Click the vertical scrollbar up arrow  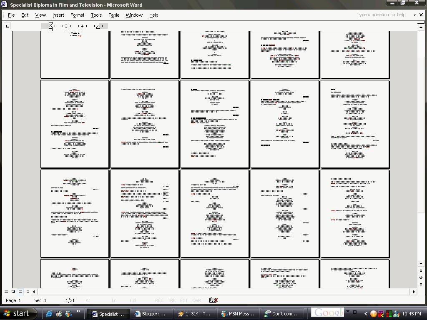421,27
